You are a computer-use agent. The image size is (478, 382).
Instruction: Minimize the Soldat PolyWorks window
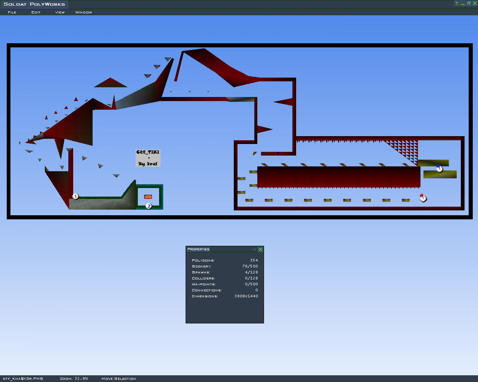(463, 3)
